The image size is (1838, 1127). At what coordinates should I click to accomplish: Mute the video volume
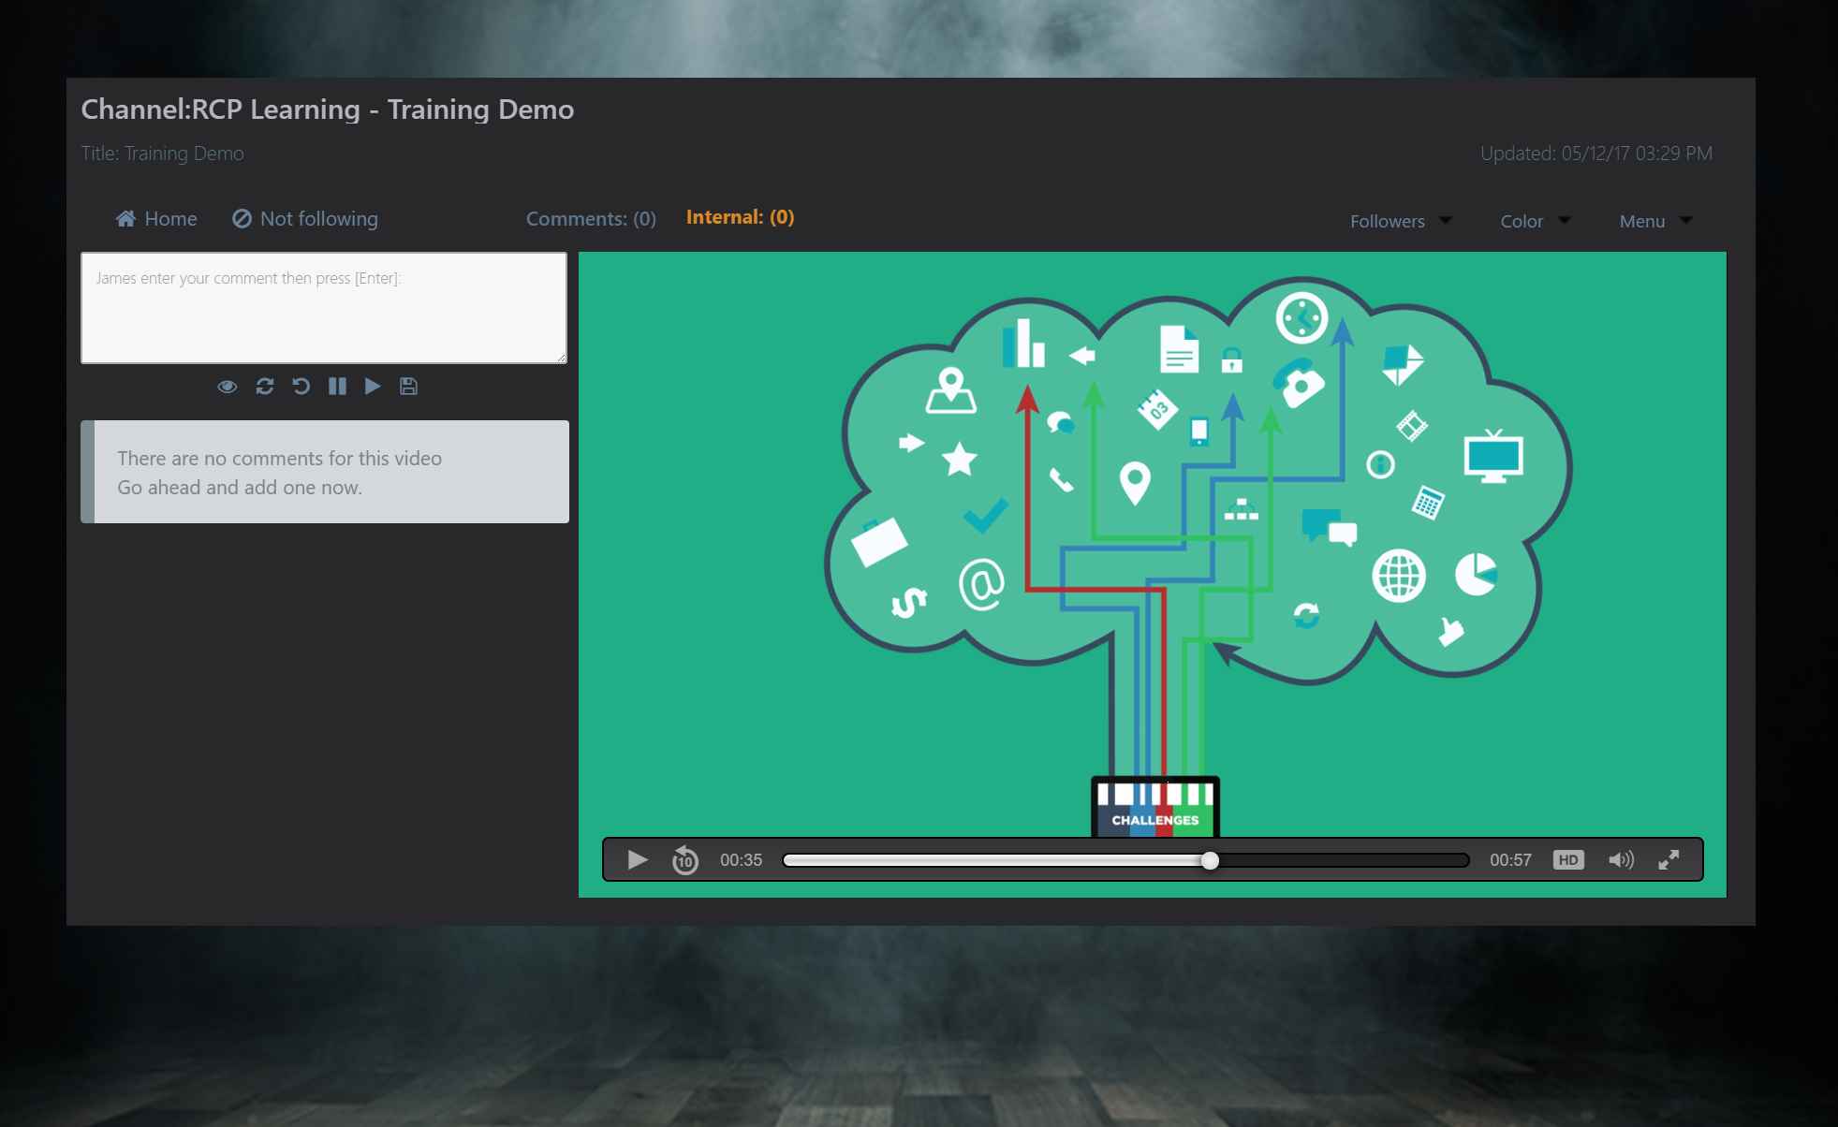click(1621, 859)
